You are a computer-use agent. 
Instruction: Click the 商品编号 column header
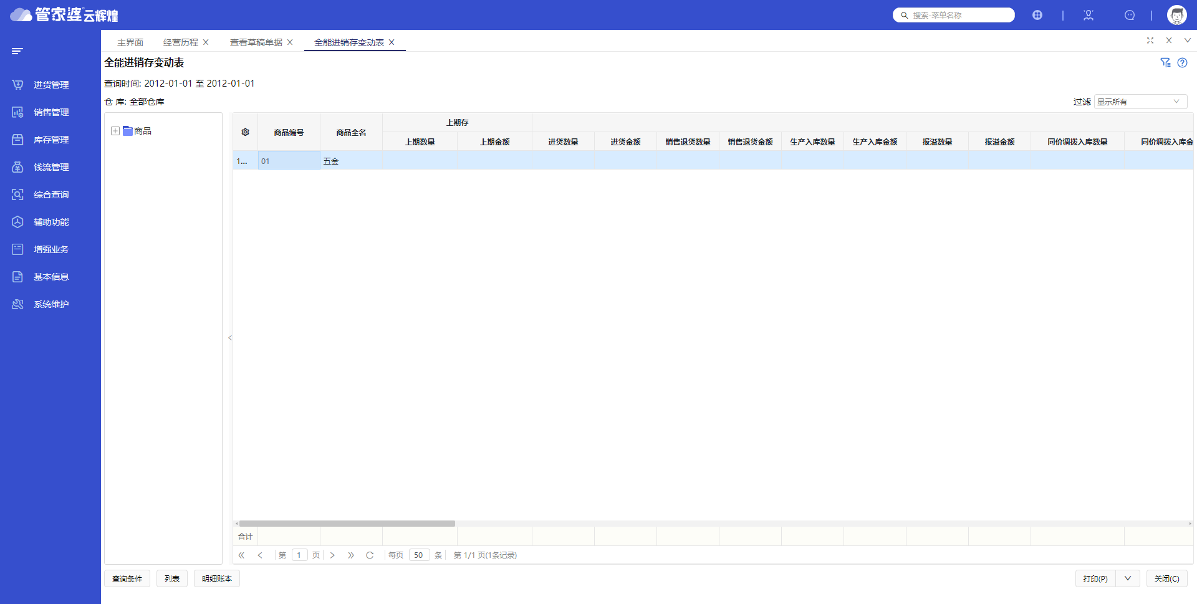click(289, 132)
